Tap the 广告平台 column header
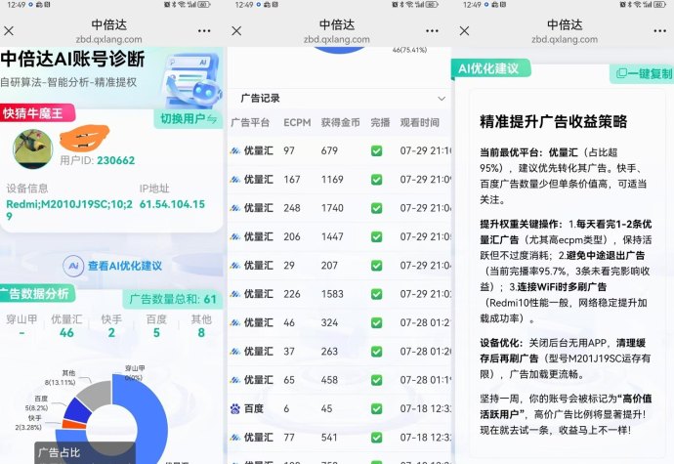The height and width of the screenshot is (464, 674). (x=250, y=122)
